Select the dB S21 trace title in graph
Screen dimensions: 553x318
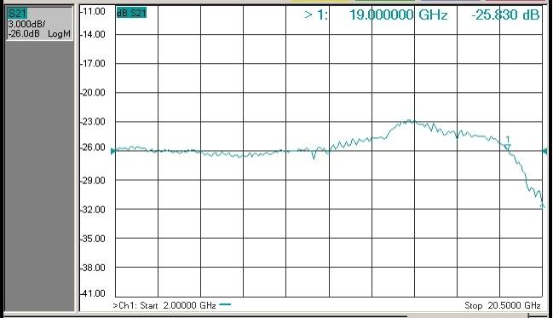pos(131,13)
